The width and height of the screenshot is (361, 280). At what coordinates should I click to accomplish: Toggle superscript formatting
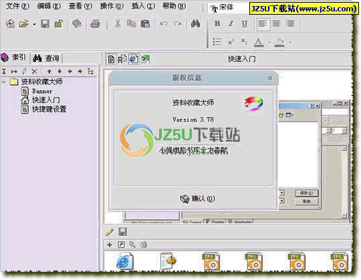[231, 42]
